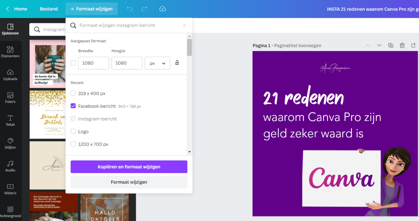Check the custom format 1080 checkbox

coord(73,63)
